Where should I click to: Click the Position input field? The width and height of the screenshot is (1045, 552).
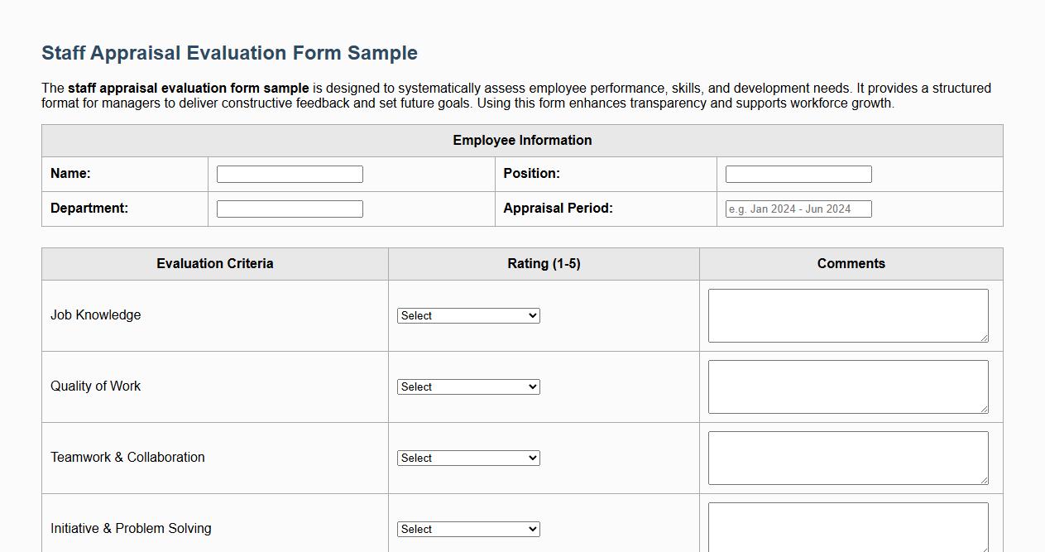(x=797, y=174)
